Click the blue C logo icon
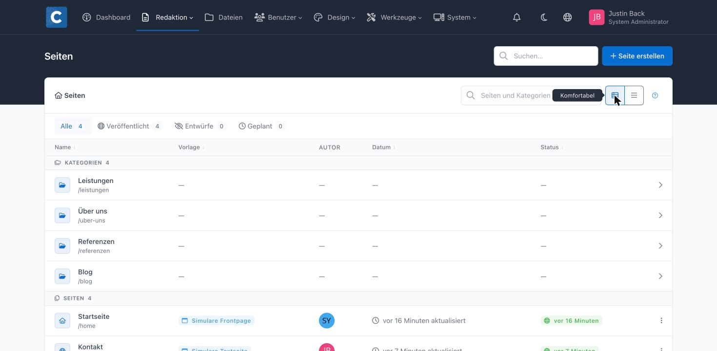717x351 pixels. coord(57,17)
